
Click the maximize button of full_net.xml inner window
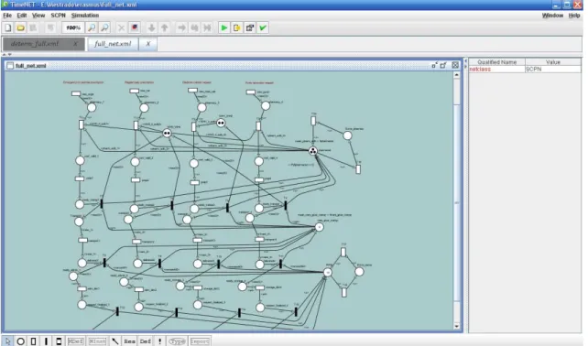click(443, 65)
